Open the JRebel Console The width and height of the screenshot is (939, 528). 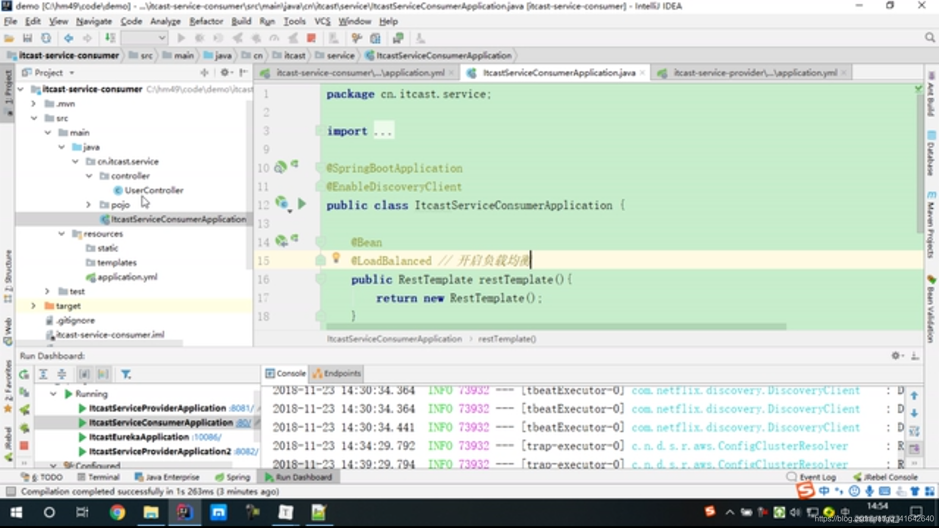click(885, 477)
